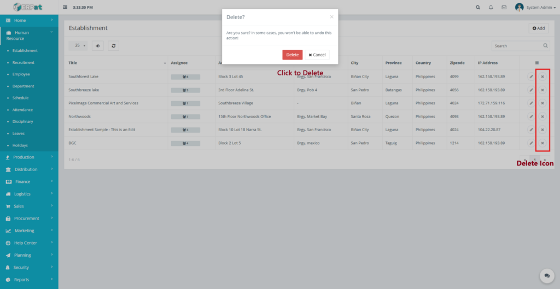The width and height of the screenshot is (560, 289).
Task: Expand the Marketing sidebar menu
Action: pos(29,231)
